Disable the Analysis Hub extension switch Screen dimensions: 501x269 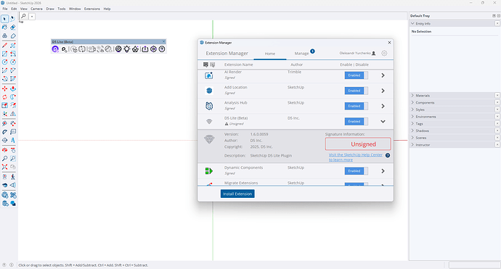coord(356,106)
